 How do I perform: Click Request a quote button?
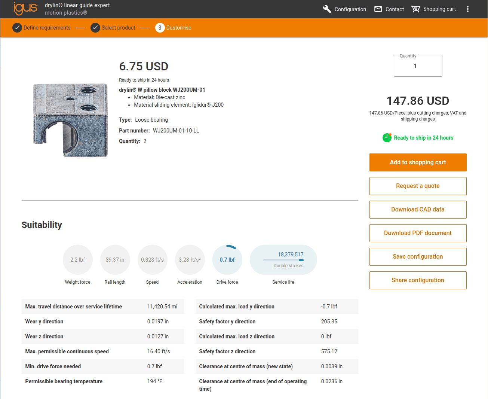[418, 186]
